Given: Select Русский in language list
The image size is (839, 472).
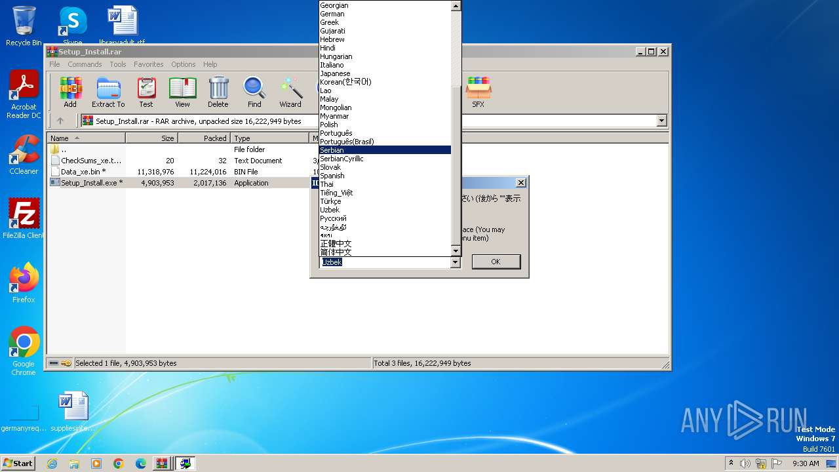Looking at the screenshot, I should click(x=385, y=218).
